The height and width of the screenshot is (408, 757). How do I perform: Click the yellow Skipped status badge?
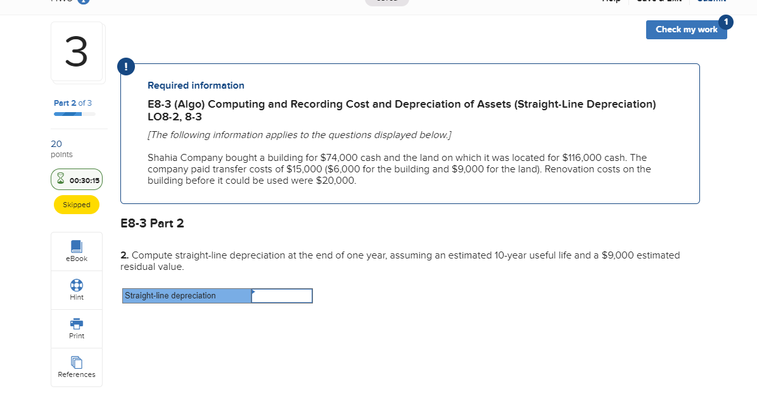76,205
